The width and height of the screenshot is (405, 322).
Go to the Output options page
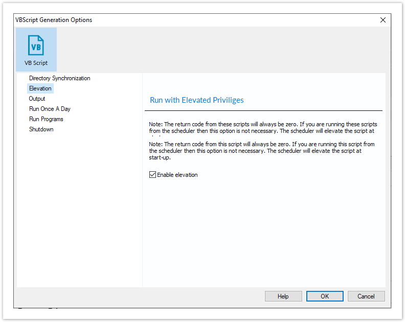37,99
